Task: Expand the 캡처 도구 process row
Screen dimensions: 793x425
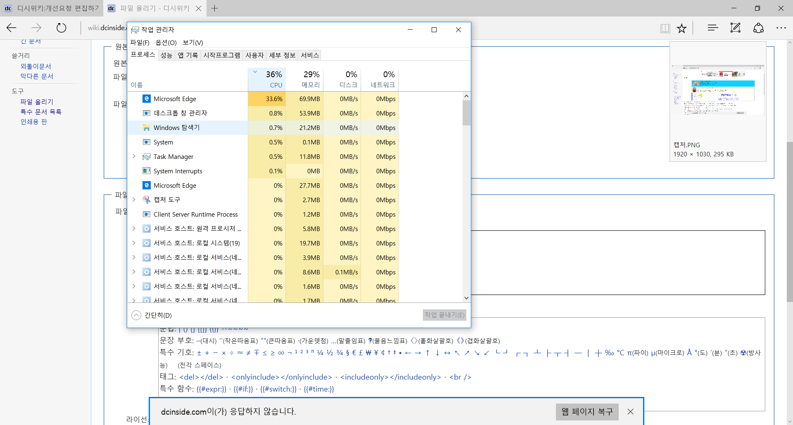Action: (134, 200)
